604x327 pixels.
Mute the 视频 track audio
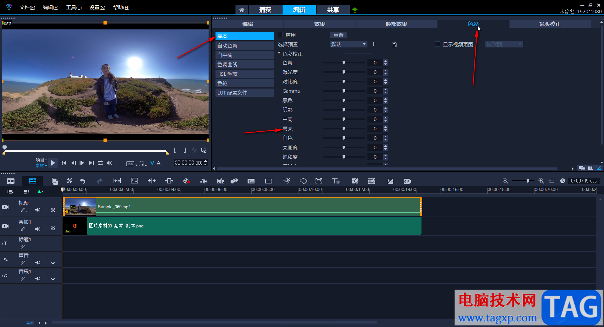pos(38,210)
